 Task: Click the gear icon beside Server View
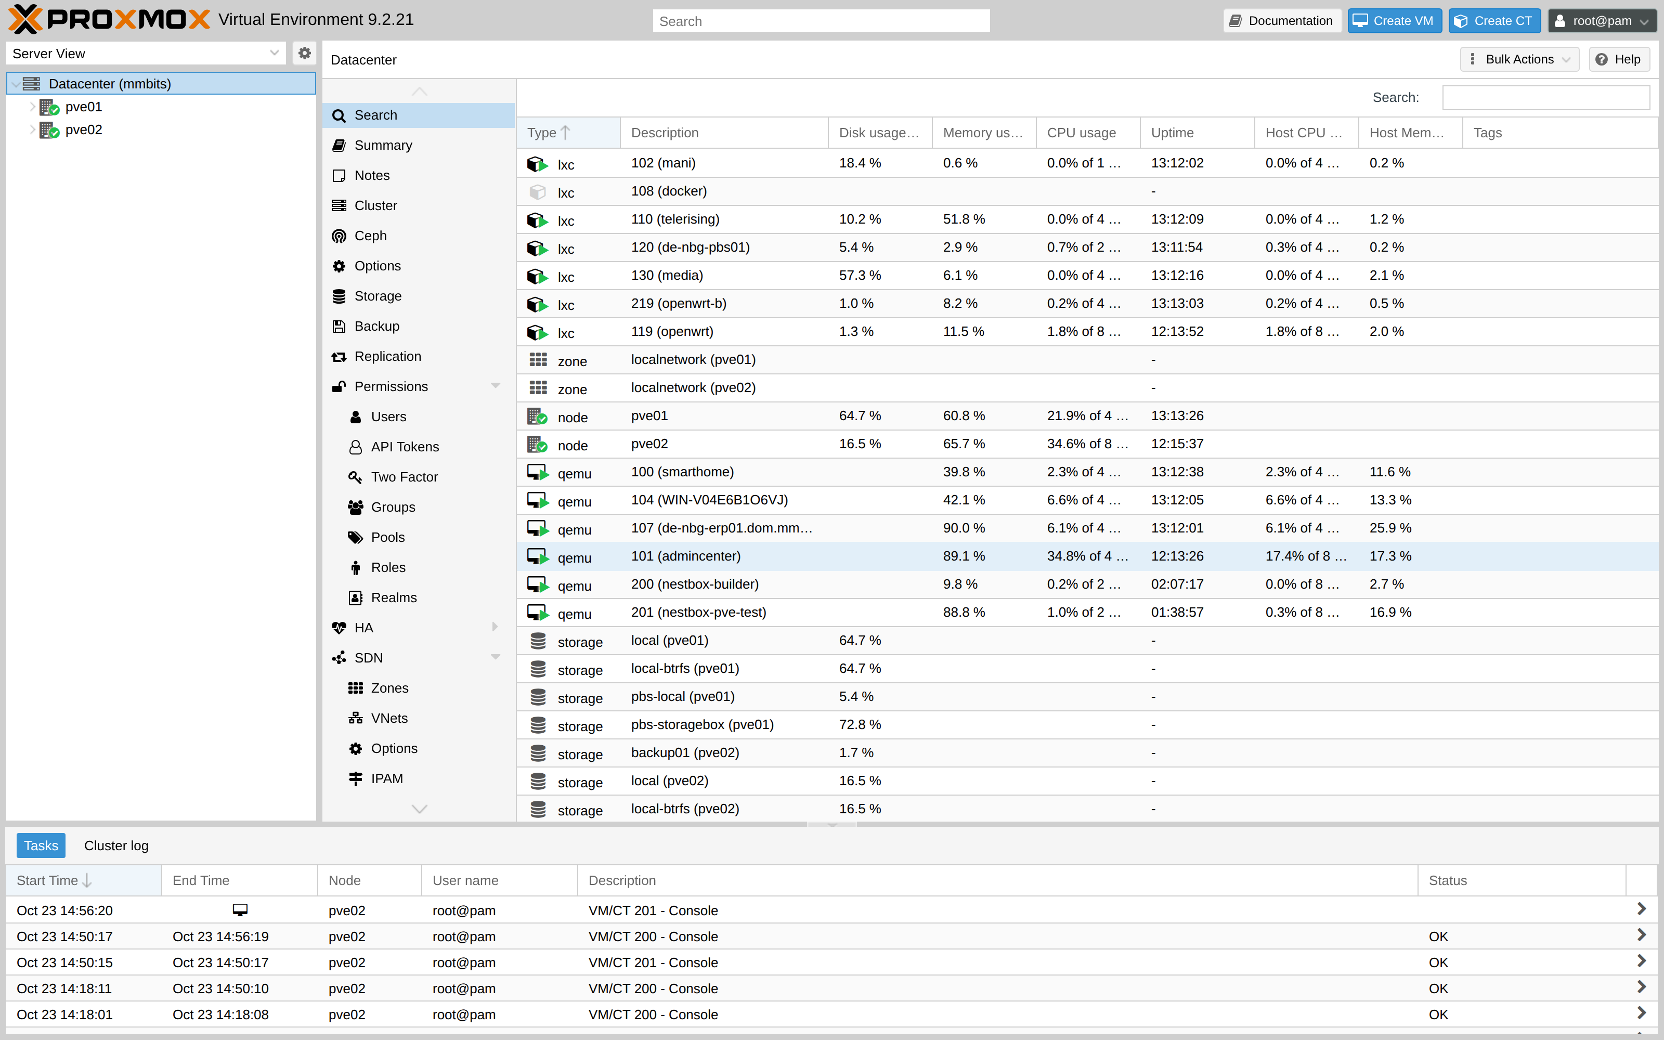(x=304, y=53)
